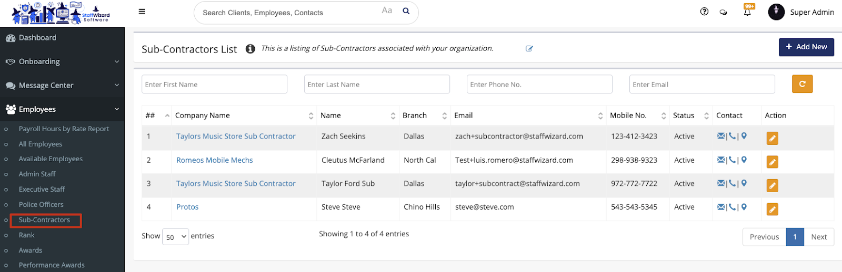Viewport: 842px width, 272px height.
Task: Click the Enter Last Name field
Action: click(376, 85)
